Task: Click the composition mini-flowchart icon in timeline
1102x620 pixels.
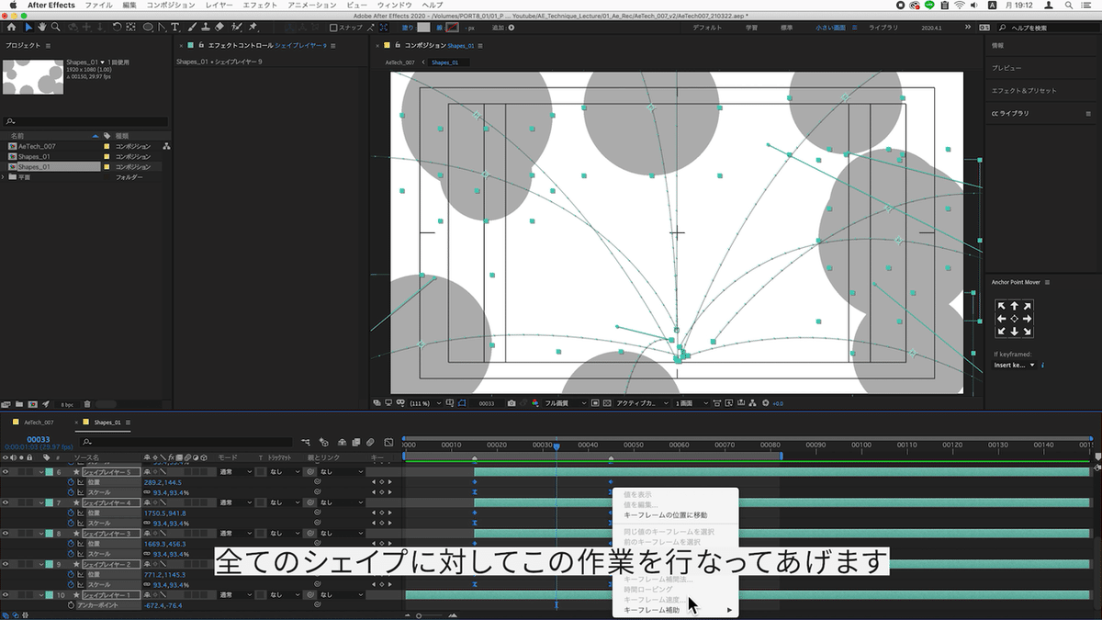Action: click(x=306, y=443)
